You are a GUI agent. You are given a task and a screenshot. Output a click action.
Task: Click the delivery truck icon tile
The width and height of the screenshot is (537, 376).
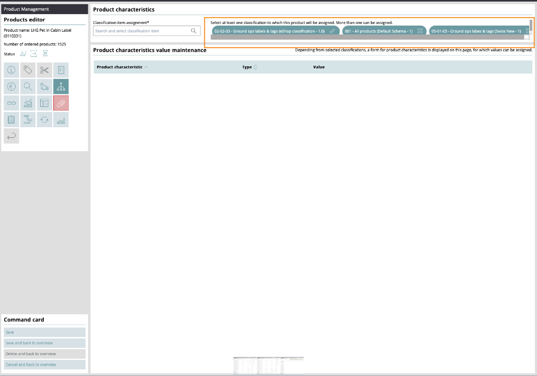tap(44, 87)
